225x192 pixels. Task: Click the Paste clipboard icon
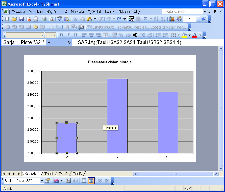click(x=89, y=19)
